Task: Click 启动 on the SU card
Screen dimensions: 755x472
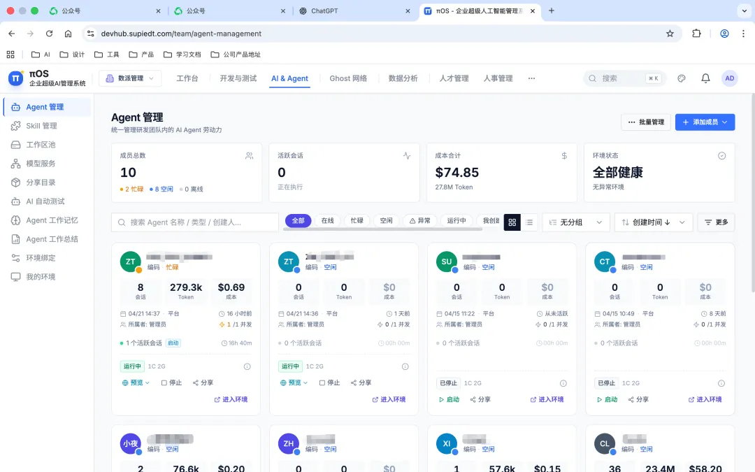Action: [449, 399]
